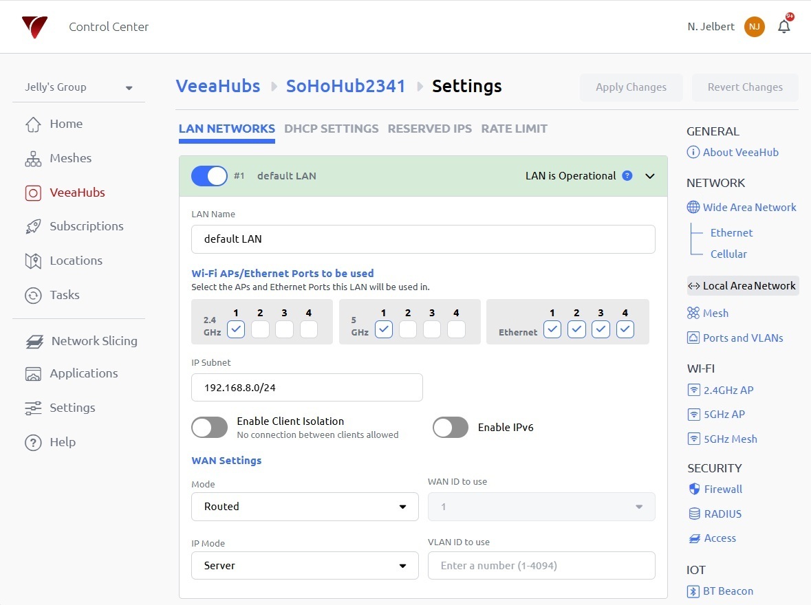Screen dimensions: 811x605
Task: Go to VeeaHubs breadcrumb link
Action: (218, 86)
